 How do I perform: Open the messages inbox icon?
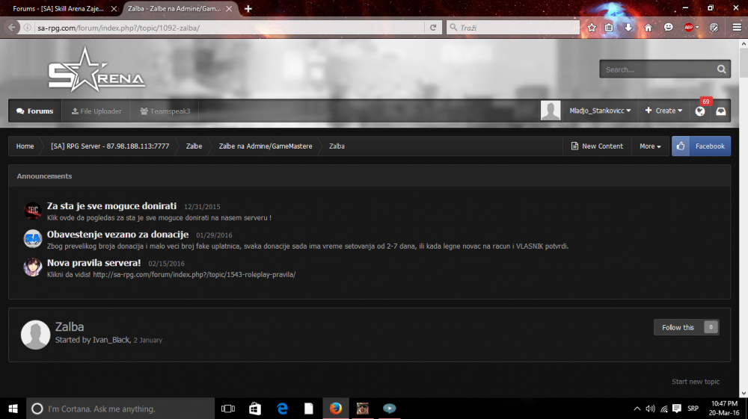coord(720,111)
